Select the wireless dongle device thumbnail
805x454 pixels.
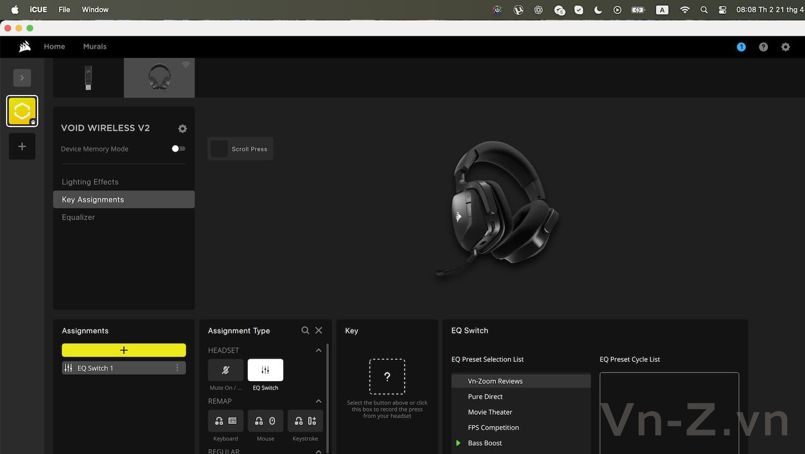coord(88,78)
